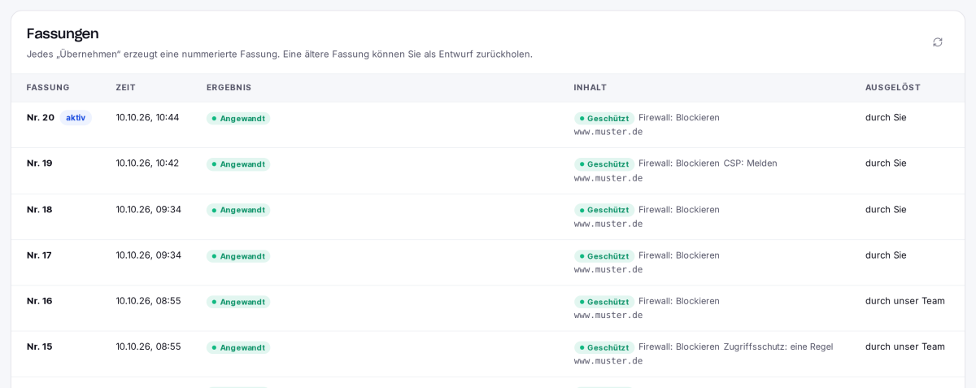Click the Geschützt badge of Nr. 19
976x388 pixels.
tap(604, 164)
